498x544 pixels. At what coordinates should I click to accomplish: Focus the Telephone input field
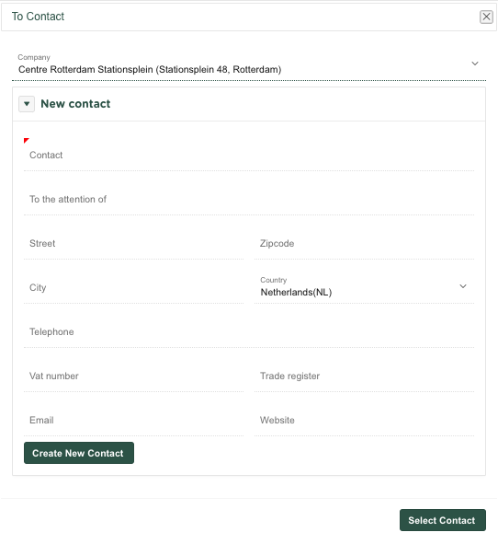click(x=249, y=332)
